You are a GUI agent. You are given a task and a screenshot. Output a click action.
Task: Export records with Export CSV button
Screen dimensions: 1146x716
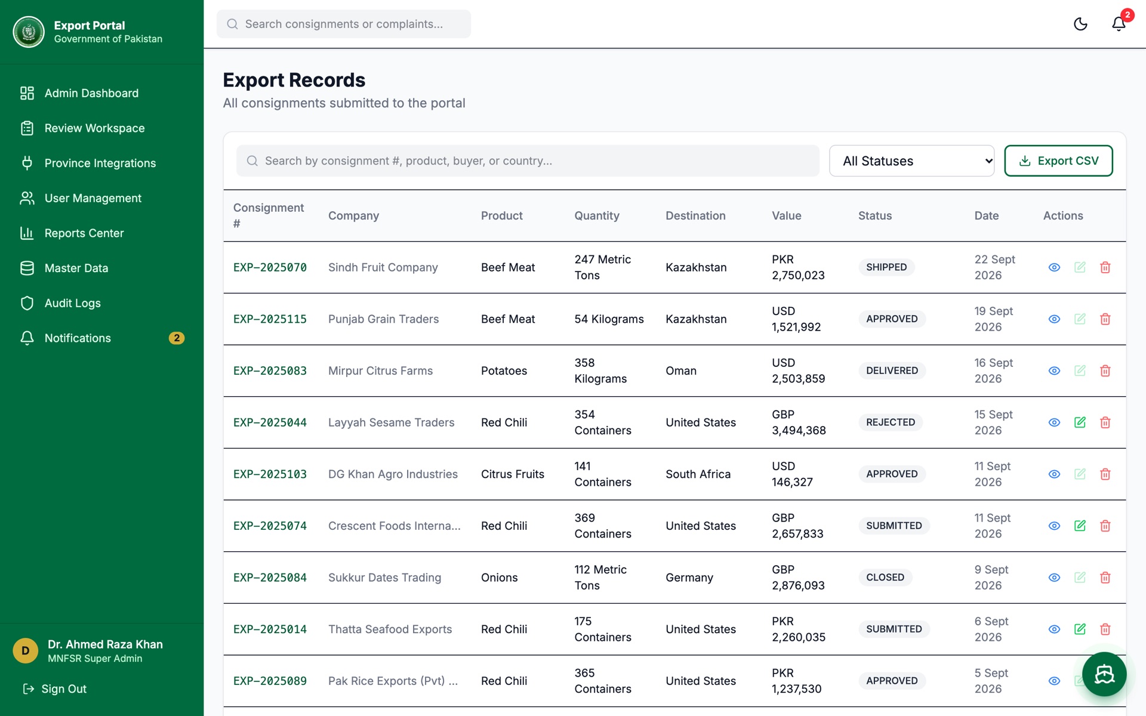(x=1058, y=161)
